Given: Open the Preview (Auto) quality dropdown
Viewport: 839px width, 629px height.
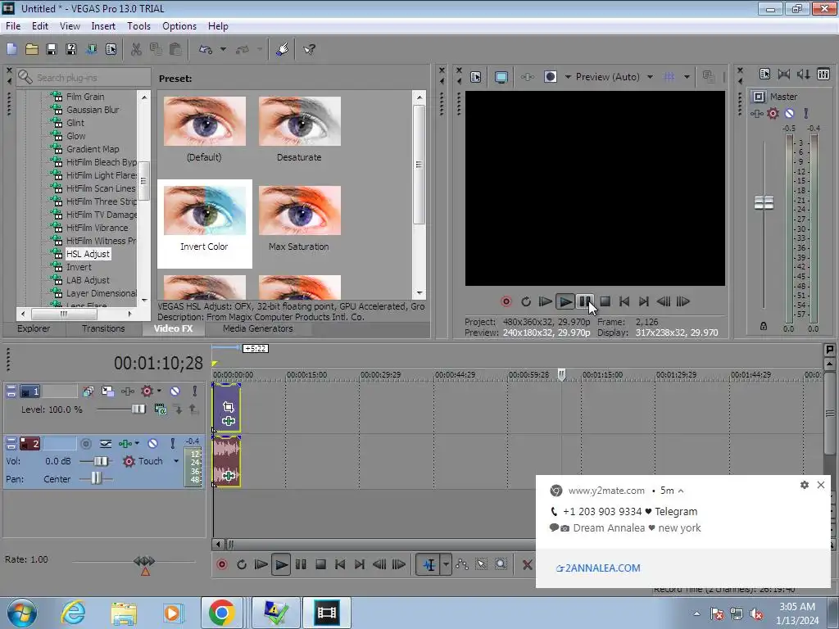Looking at the screenshot, I should point(650,77).
